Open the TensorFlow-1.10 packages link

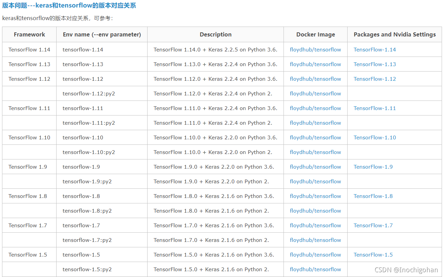[375, 137]
